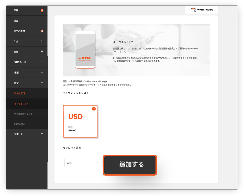Open the 書類 sidebar item
244x196 pixels.
point(27,72)
